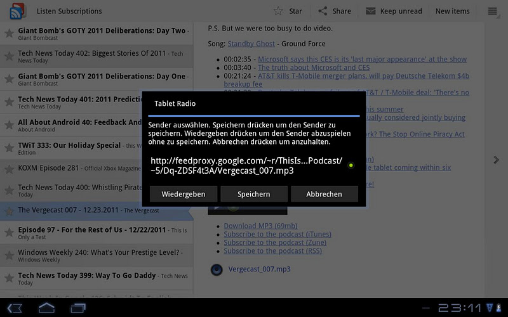
Task: Star Windows Weekly 240 item
Action: click(9, 256)
